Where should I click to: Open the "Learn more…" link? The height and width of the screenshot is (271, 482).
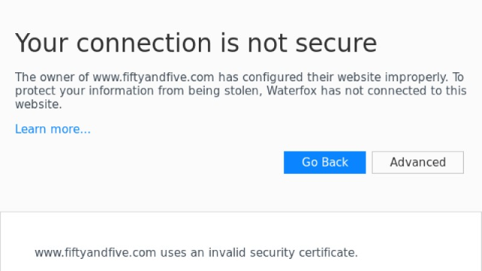click(53, 129)
